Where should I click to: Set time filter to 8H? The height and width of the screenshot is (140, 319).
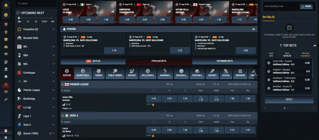click(36, 21)
